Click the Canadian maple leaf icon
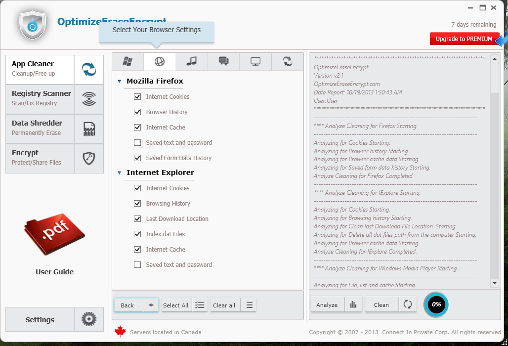Image resolution: width=508 pixels, height=346 pixels. 120,332
